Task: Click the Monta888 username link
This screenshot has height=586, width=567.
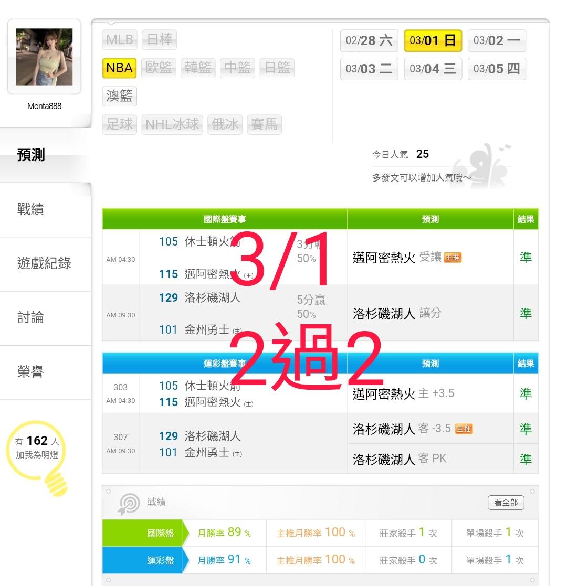Action: [44, 106]
